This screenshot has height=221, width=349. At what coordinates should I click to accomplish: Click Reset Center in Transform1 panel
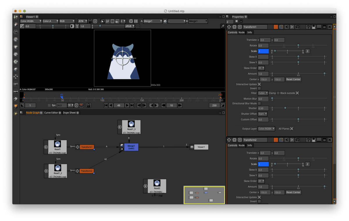click(x=293, y=79)
